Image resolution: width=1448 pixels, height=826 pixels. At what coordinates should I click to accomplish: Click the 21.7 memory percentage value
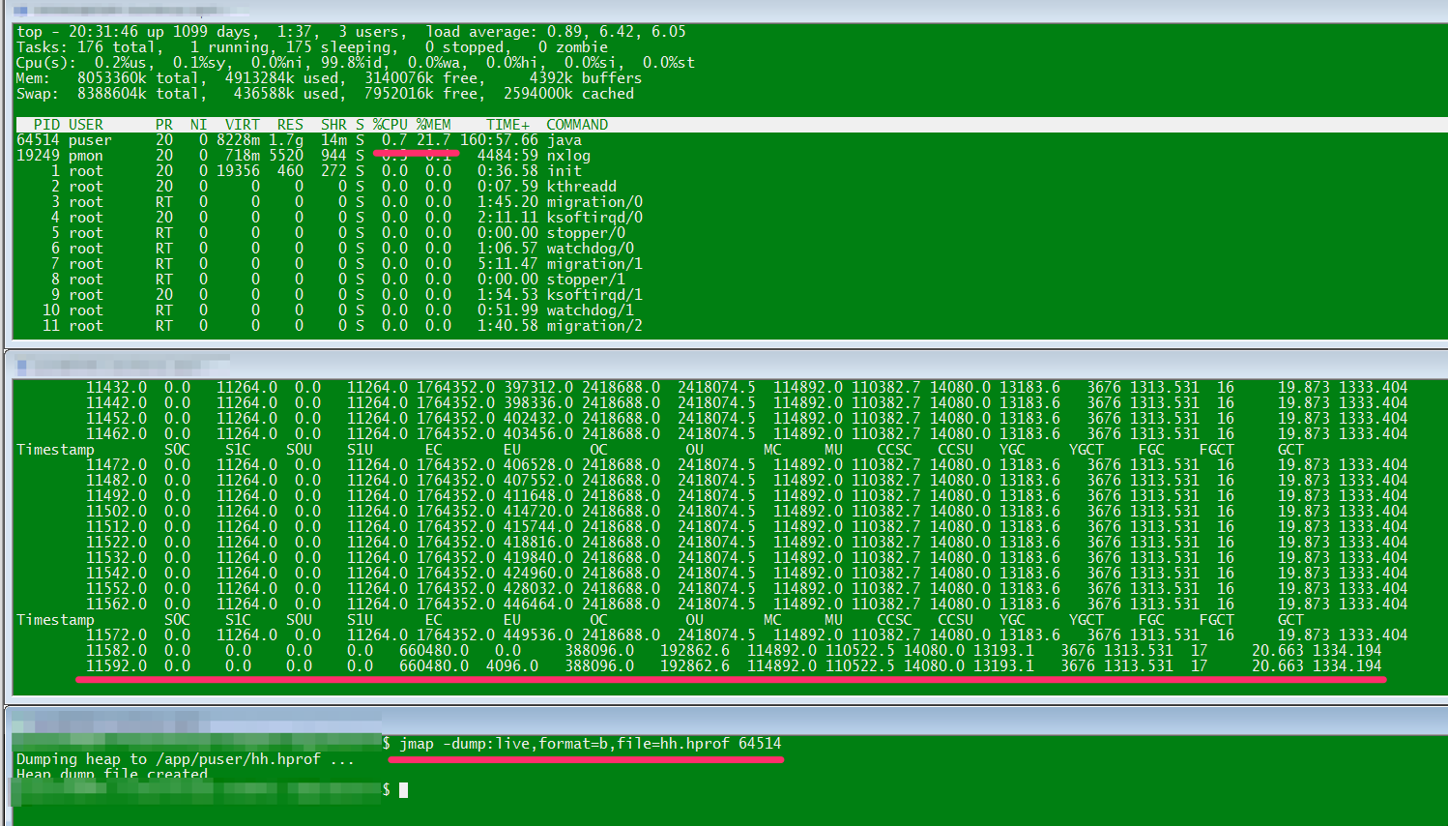(434, 140)
